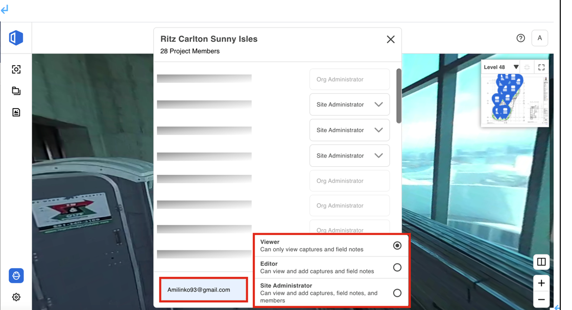572x310 pixels.
Task: Click the members list scrollbar
Action: click(x=399, y=96)
